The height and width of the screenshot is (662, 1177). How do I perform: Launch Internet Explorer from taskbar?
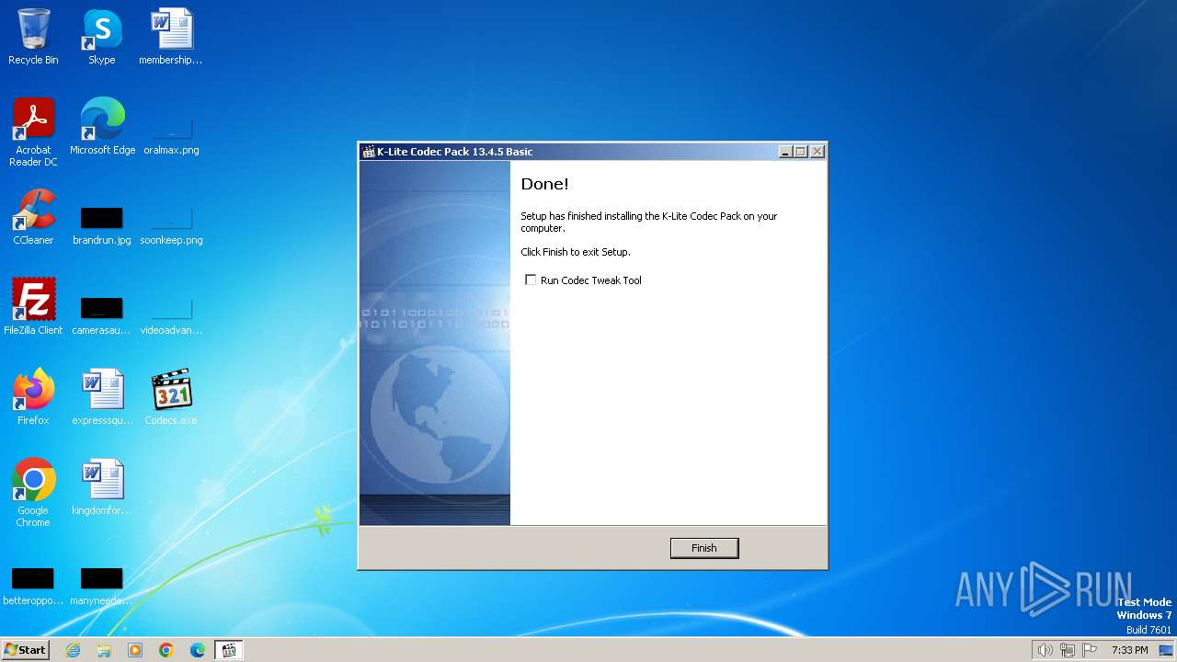click(73, 650)
